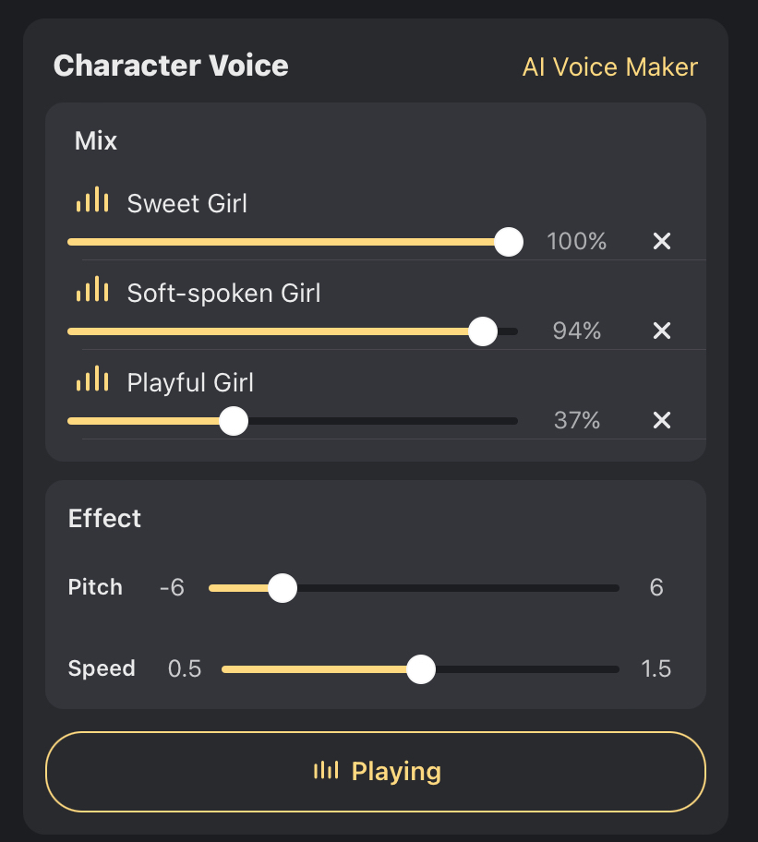Click the Soft-spoken Girl slider handle

tap(483, 331)
